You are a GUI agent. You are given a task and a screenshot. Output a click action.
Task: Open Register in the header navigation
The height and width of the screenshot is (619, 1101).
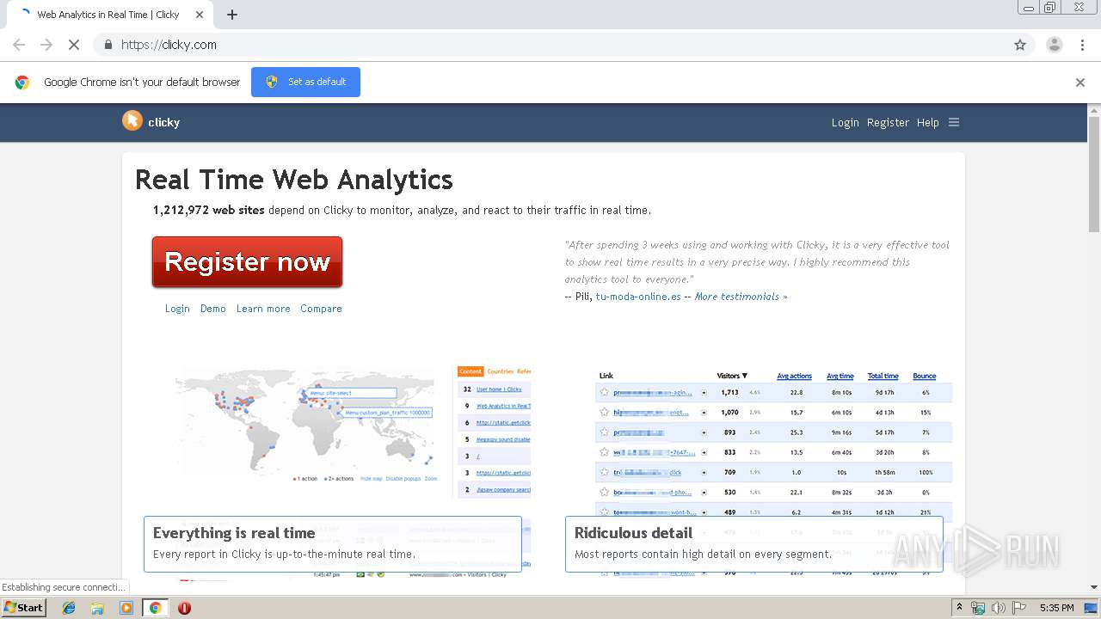click(888, 122)
